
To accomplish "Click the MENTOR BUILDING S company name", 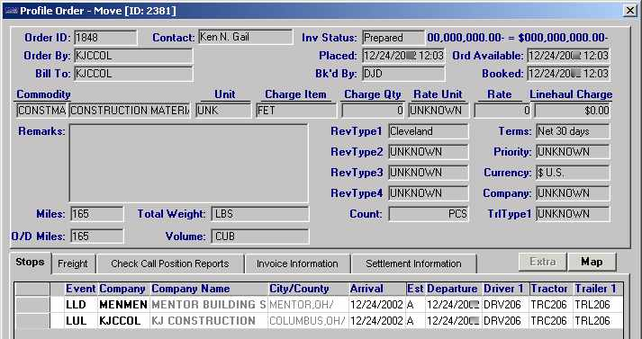I will click(209, 305).
